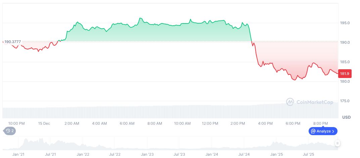Screen dimensions: 360x158
Task: Click the Jul '25 label on overview timeline
Action: click(x=309, y=154)
